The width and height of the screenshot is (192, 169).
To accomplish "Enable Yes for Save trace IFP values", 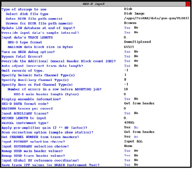I will (127, 165).
